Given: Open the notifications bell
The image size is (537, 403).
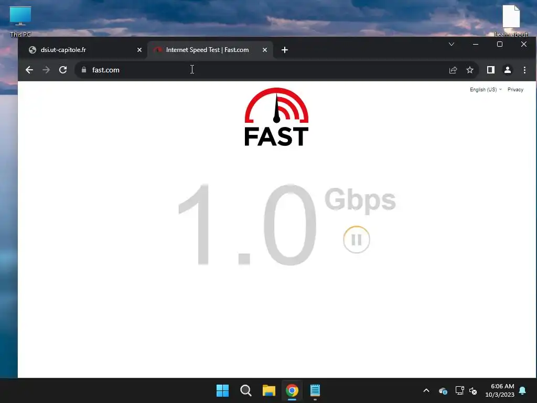Looking at the screenshot, I should coord(523,390).
